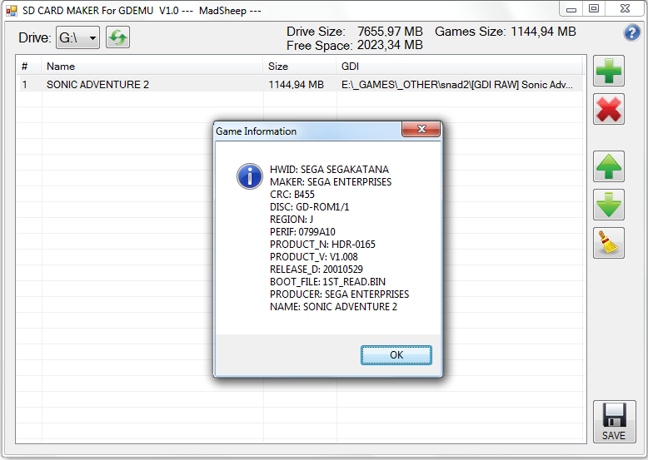Click the Size column header

pyautogui.click(x=300, y=66)
